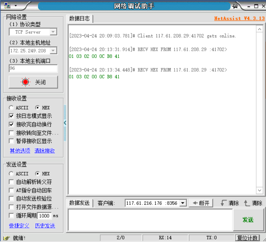Open the NetAssist V4.3.13 link
Screen dimensions: 266x242
239,18
